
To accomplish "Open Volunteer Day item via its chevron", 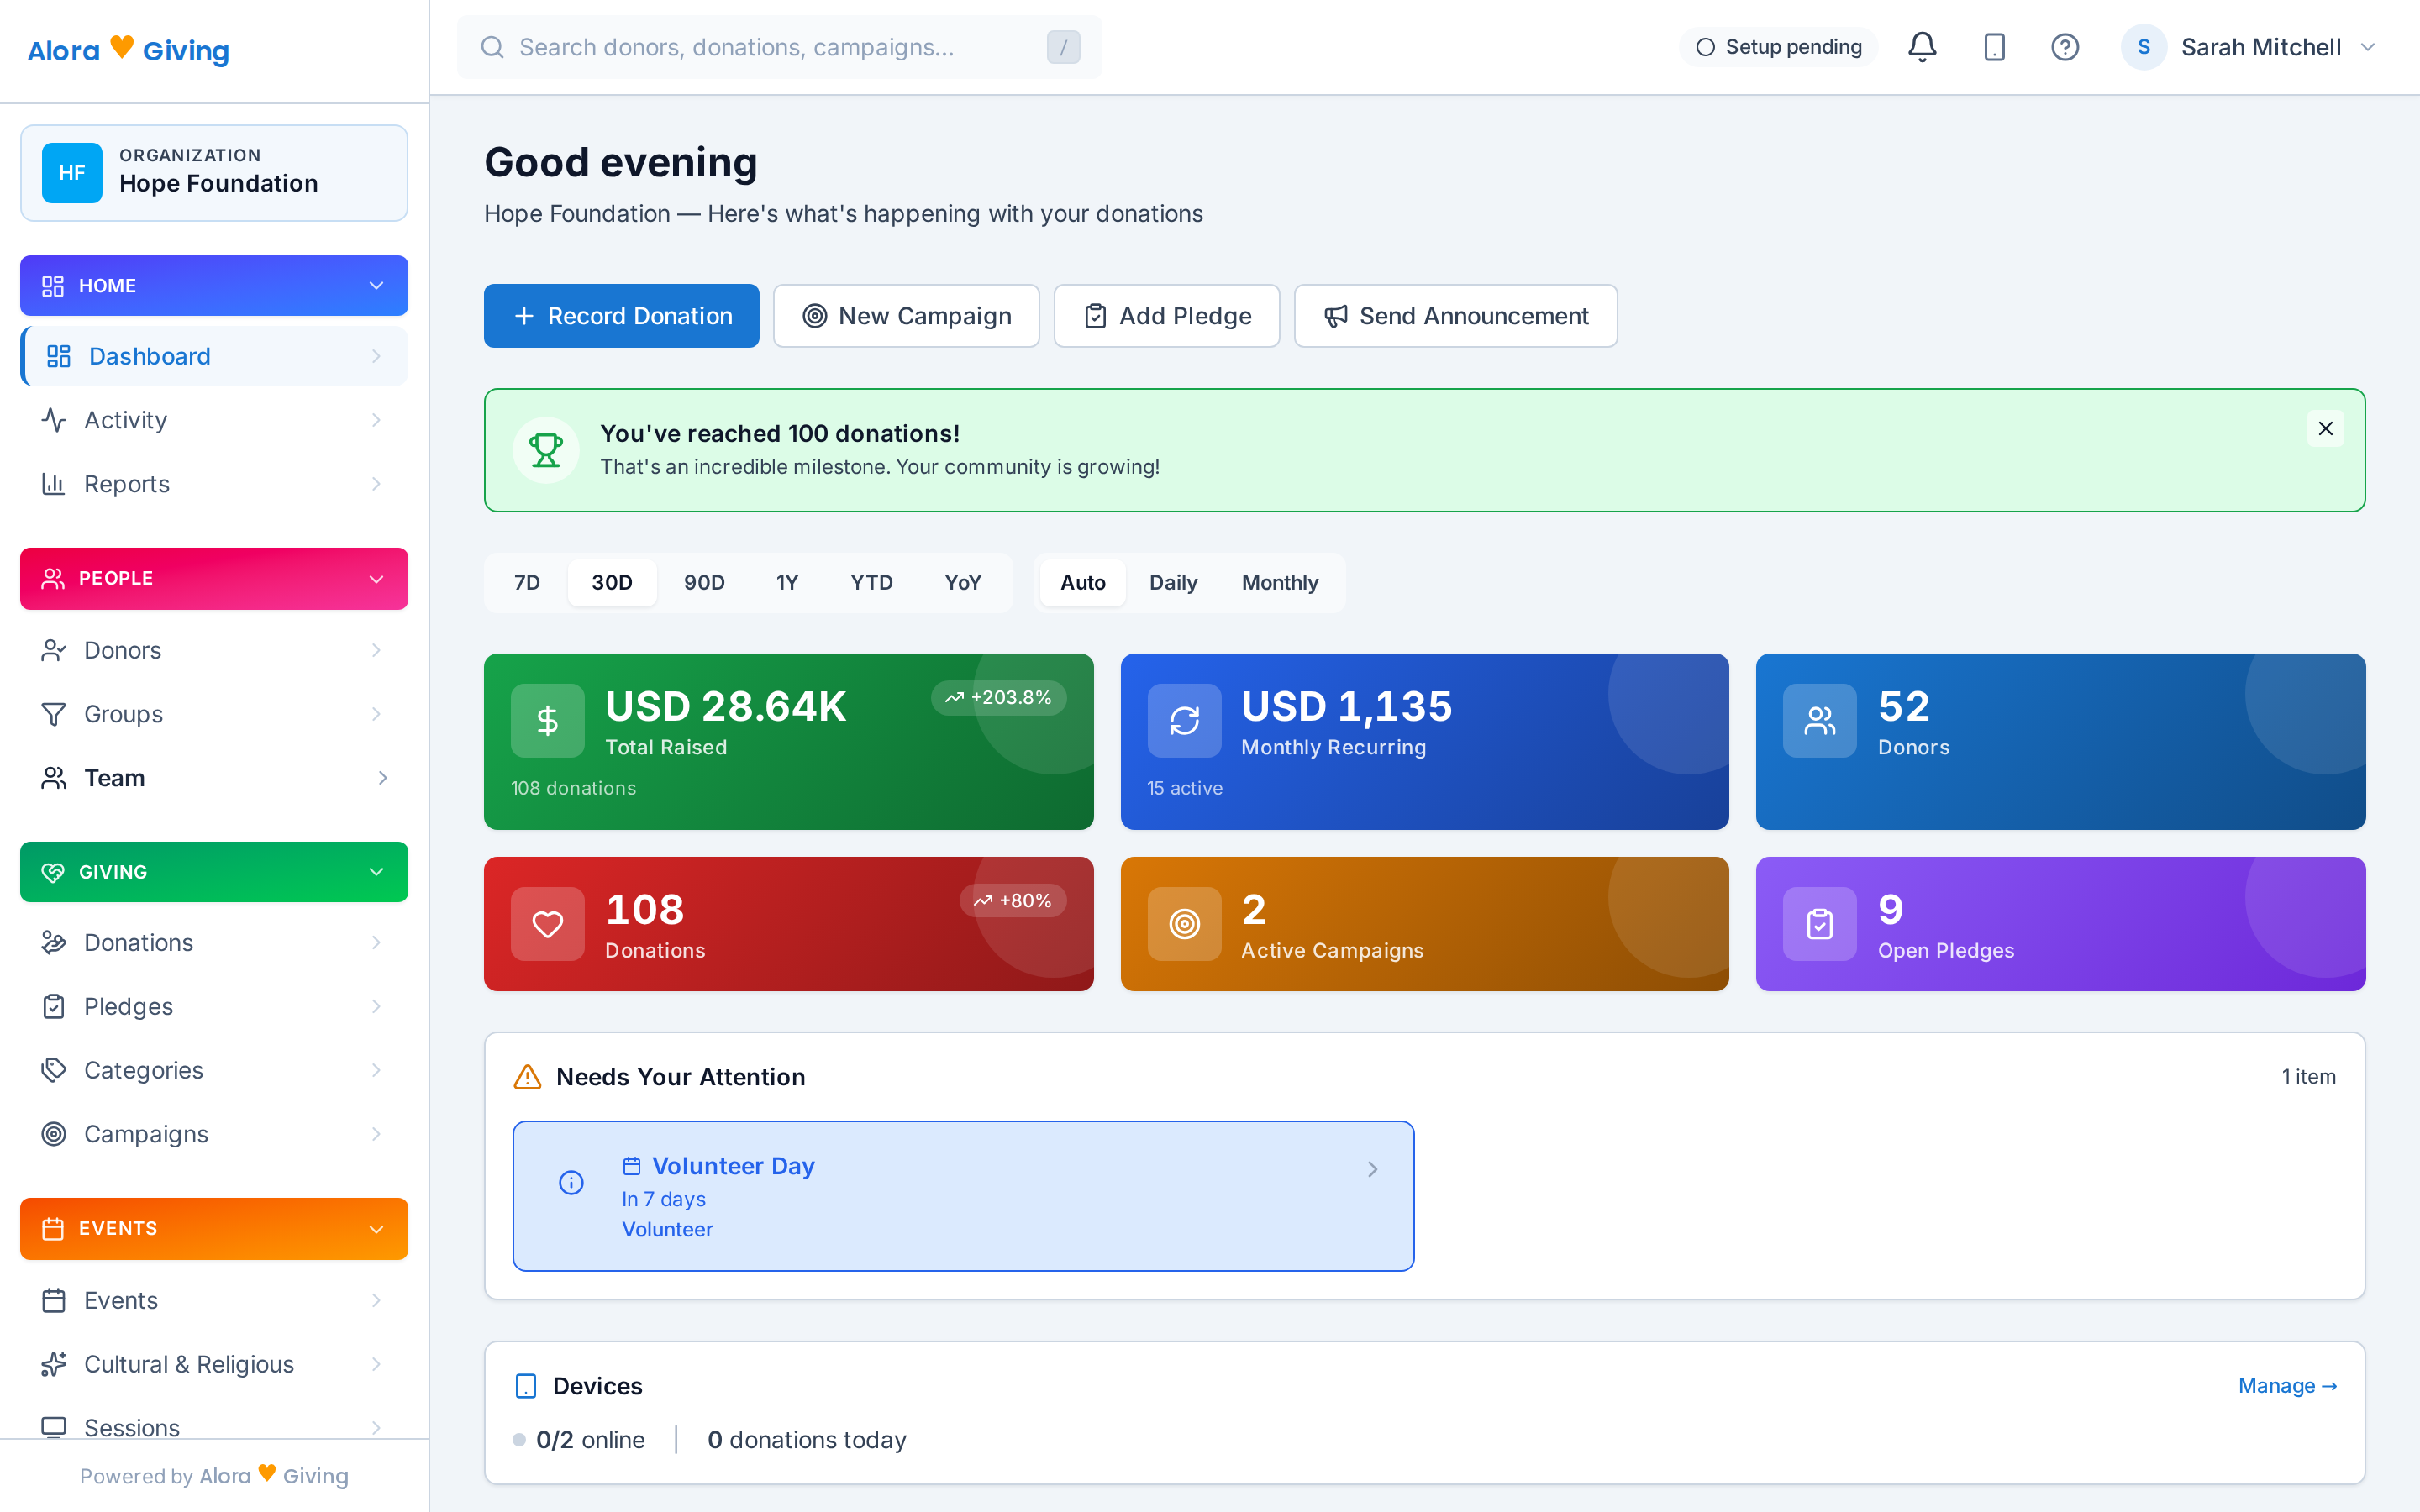I will click(x=1373, y=1169).
